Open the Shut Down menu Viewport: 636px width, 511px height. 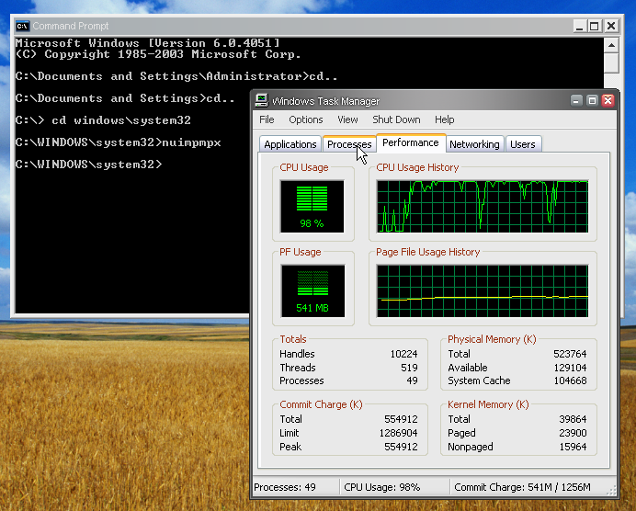coord(396,119)
